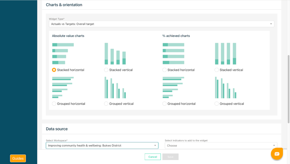Open the Select indicators dropdown
The image size is (290, 164).
[221, 146]
